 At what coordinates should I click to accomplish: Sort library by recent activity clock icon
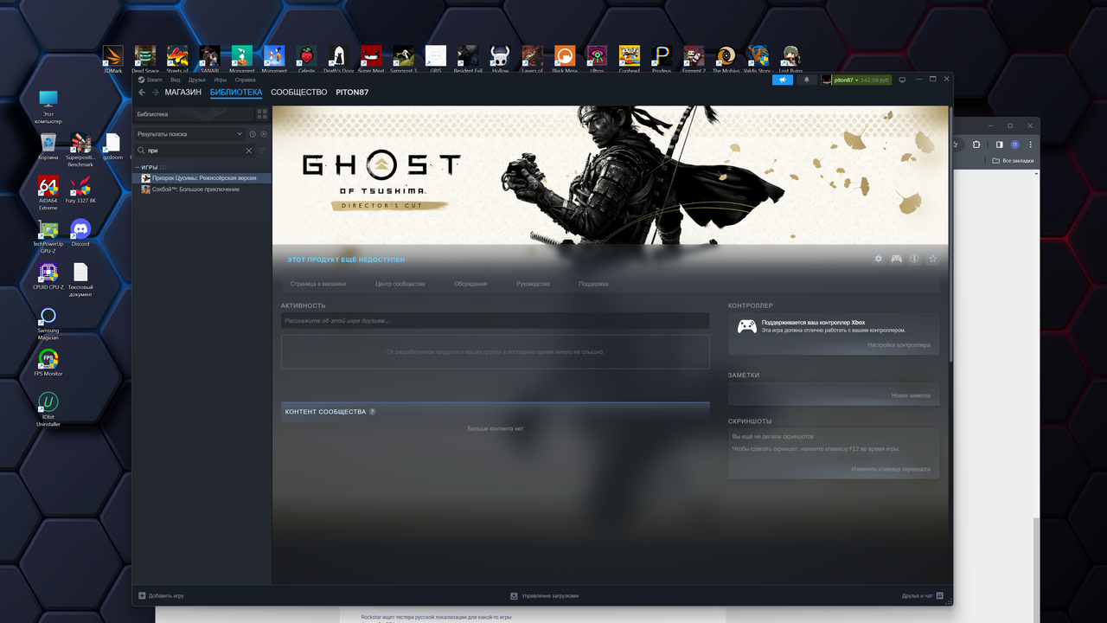click(253, 134)
